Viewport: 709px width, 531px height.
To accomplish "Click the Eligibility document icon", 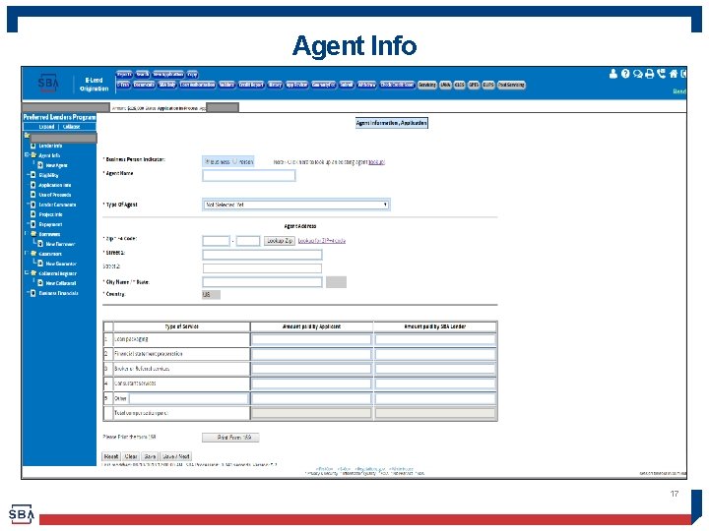I will (33, 175).
